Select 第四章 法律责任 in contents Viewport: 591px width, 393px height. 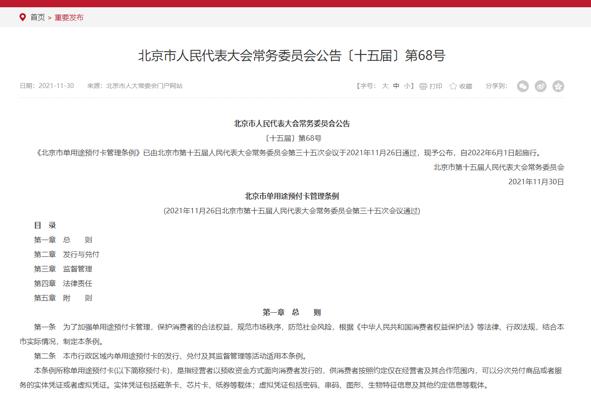[x=63, y=283]
